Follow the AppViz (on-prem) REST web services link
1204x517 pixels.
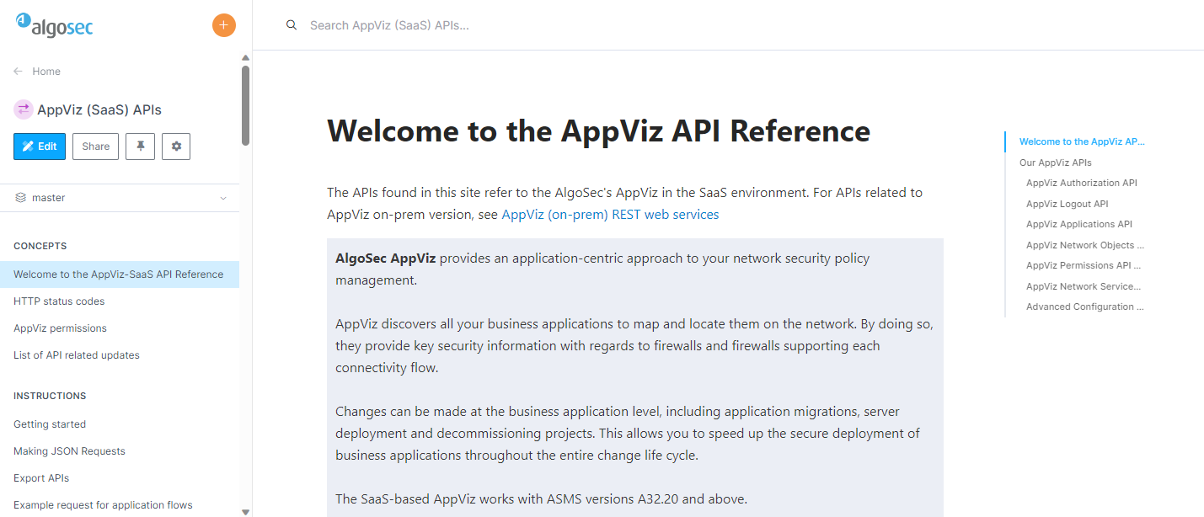click(610, 215)
